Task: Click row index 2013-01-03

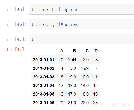Action: [44, 77]
